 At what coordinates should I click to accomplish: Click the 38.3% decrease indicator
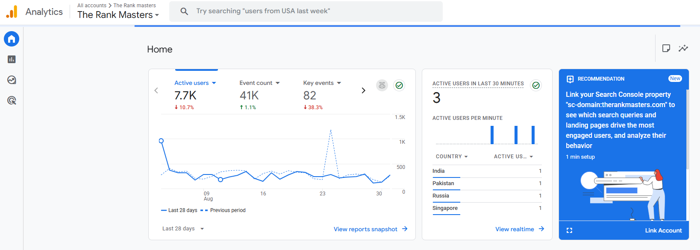click(x=313, y=108)
